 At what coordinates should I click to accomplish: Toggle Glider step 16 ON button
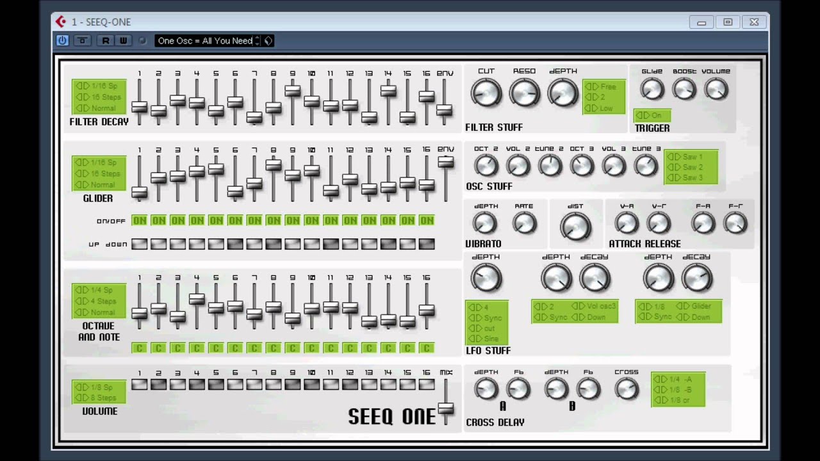(427, 220)
